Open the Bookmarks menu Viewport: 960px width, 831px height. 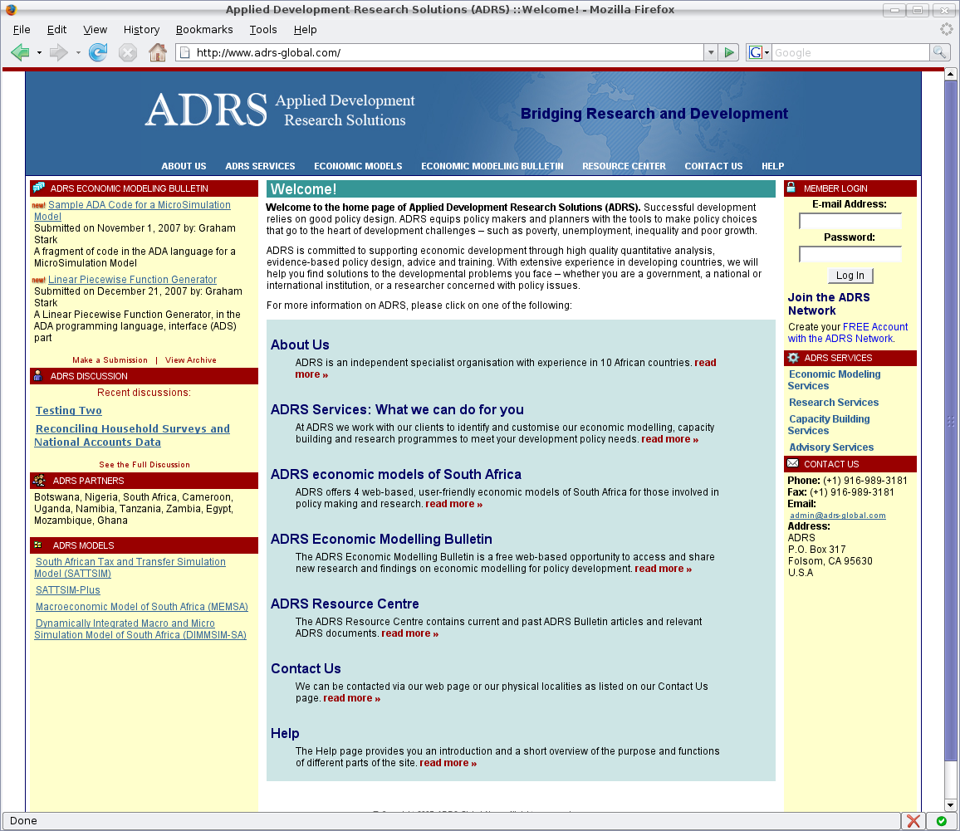pos(204,29)
